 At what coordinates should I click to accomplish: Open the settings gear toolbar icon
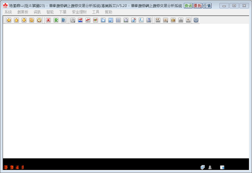coord(196,20)
